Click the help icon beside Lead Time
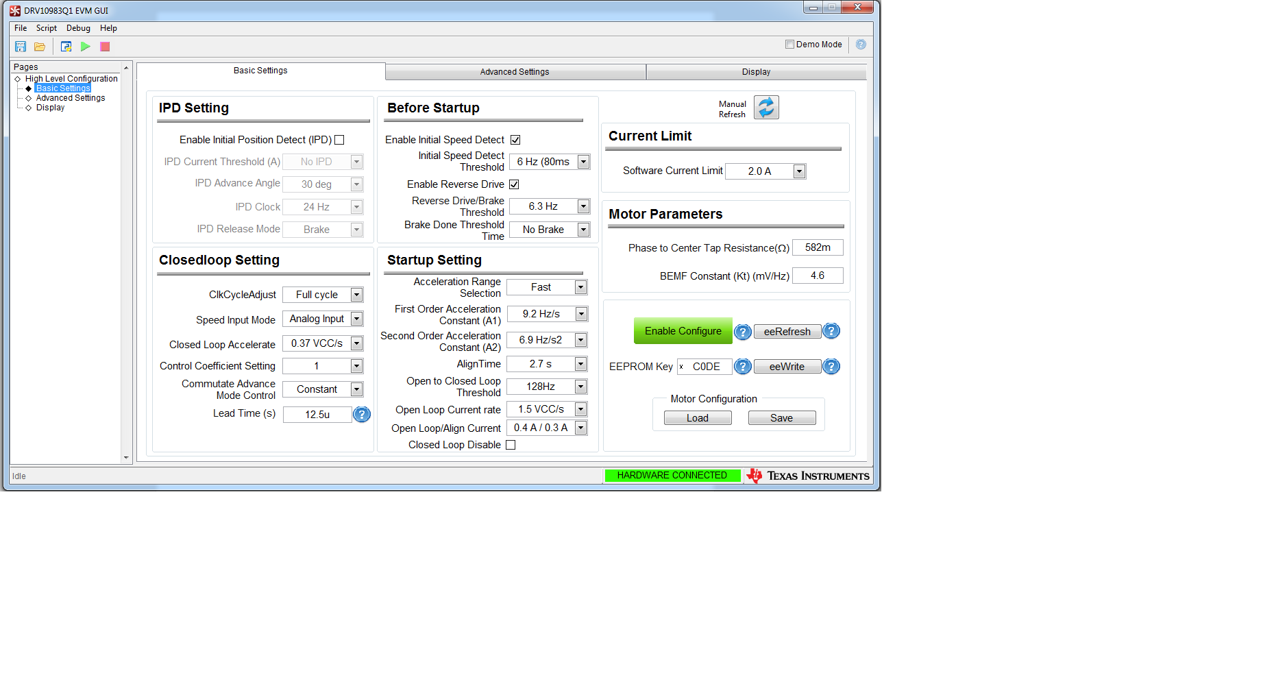Image resolution: width=1287 pixels, height=695 pixels. point(362,415)
